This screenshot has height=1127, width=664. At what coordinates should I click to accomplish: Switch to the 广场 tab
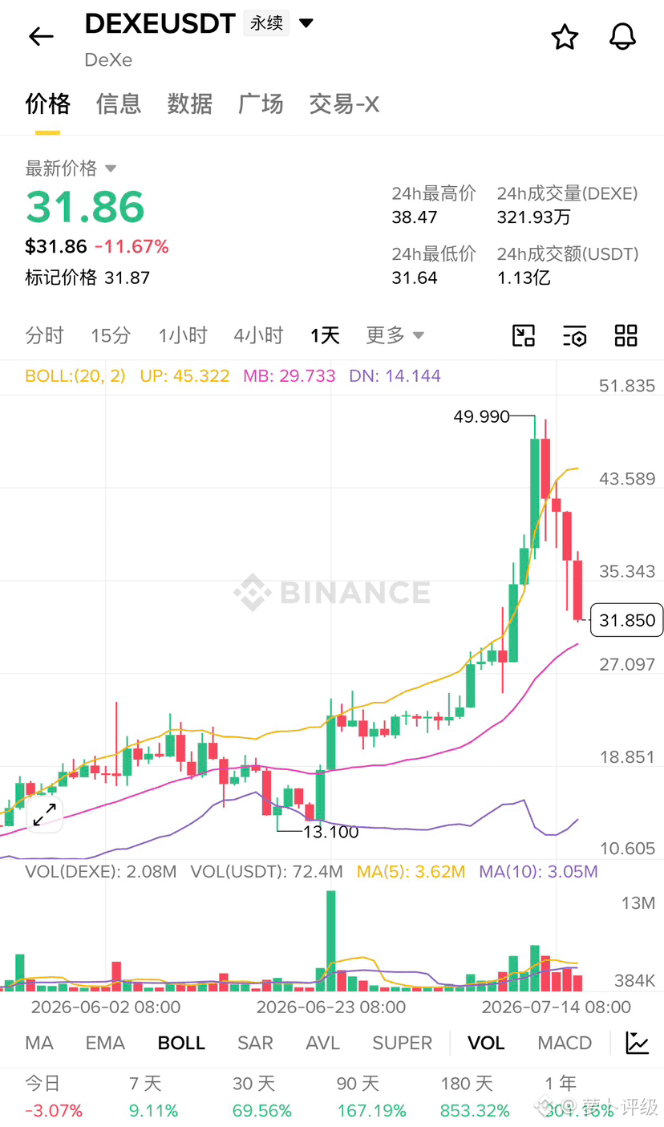pyautogui.click(x=261, y=103)
